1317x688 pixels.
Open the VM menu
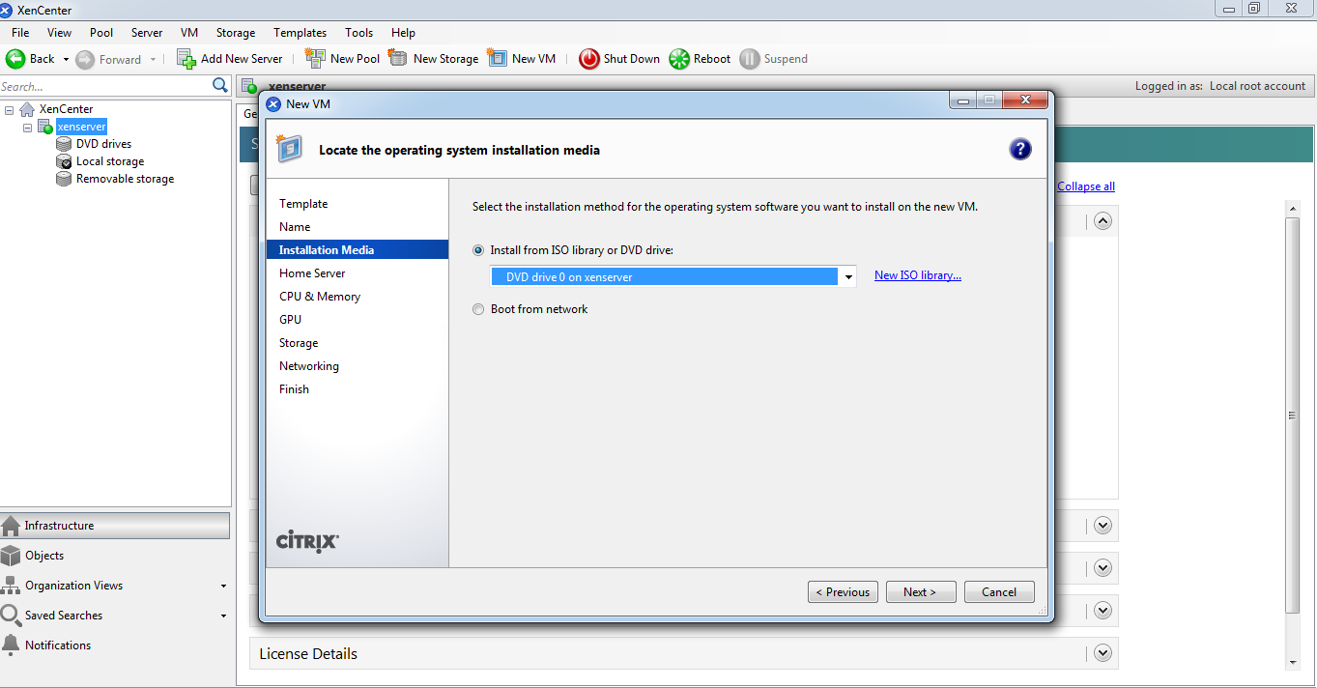(x=189, y=33)
